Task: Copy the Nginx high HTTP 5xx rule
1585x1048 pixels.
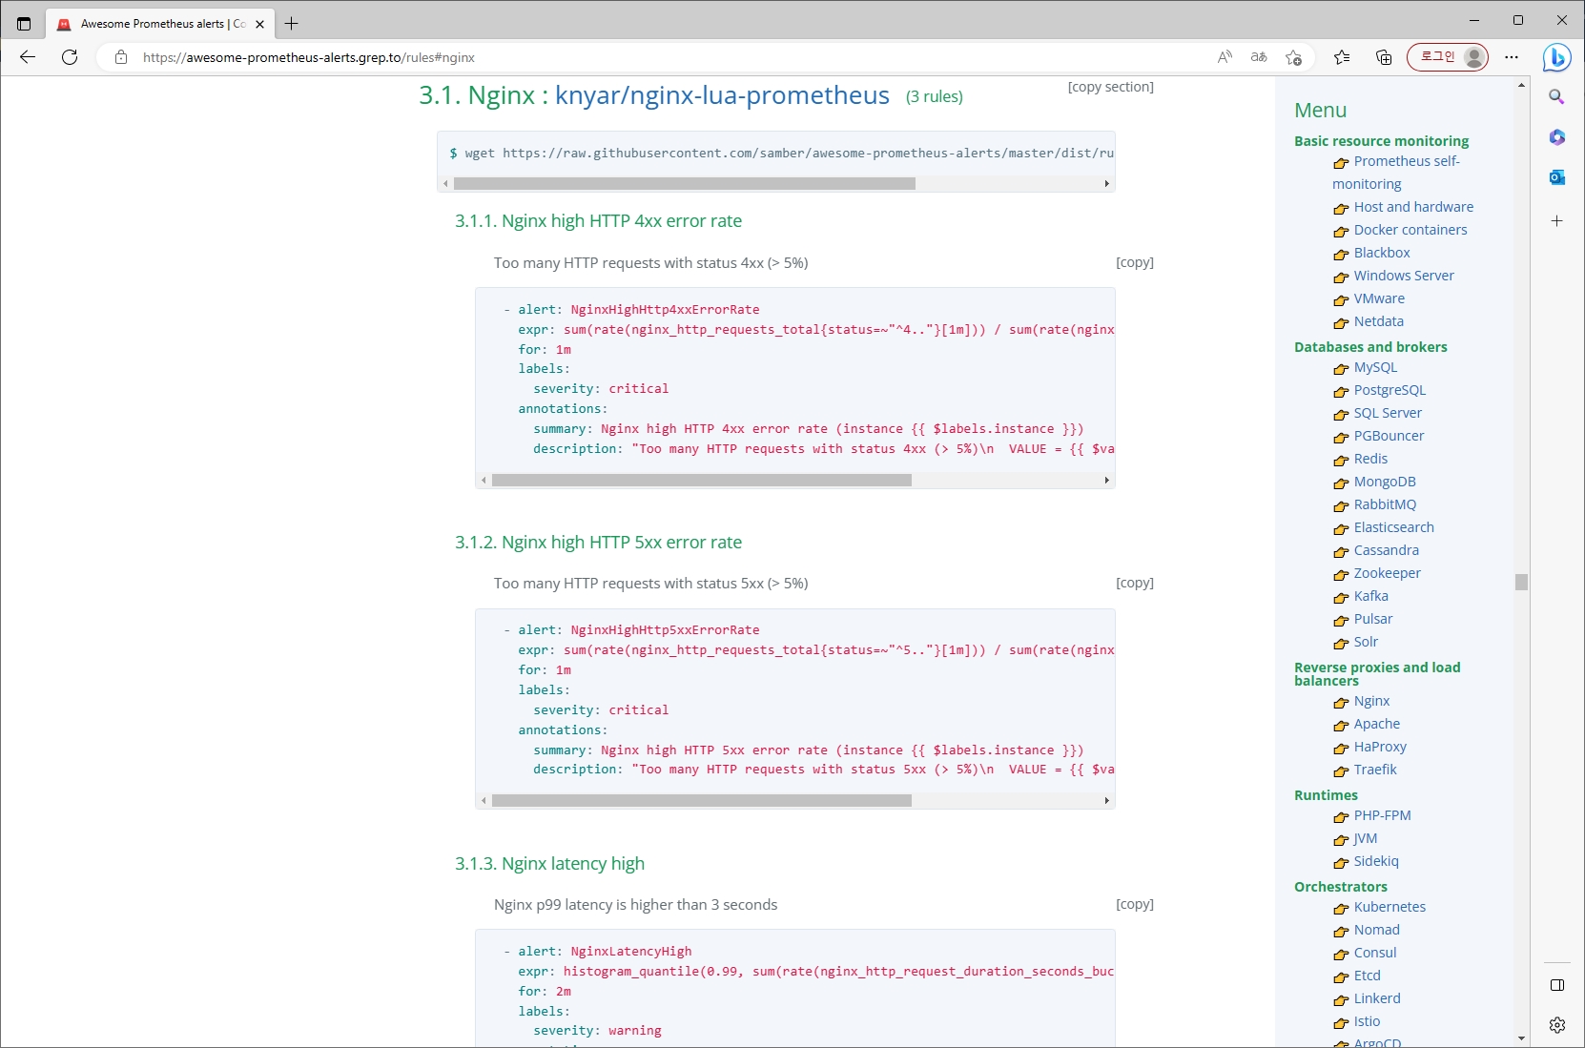Action: click(x=1135, y=583)
